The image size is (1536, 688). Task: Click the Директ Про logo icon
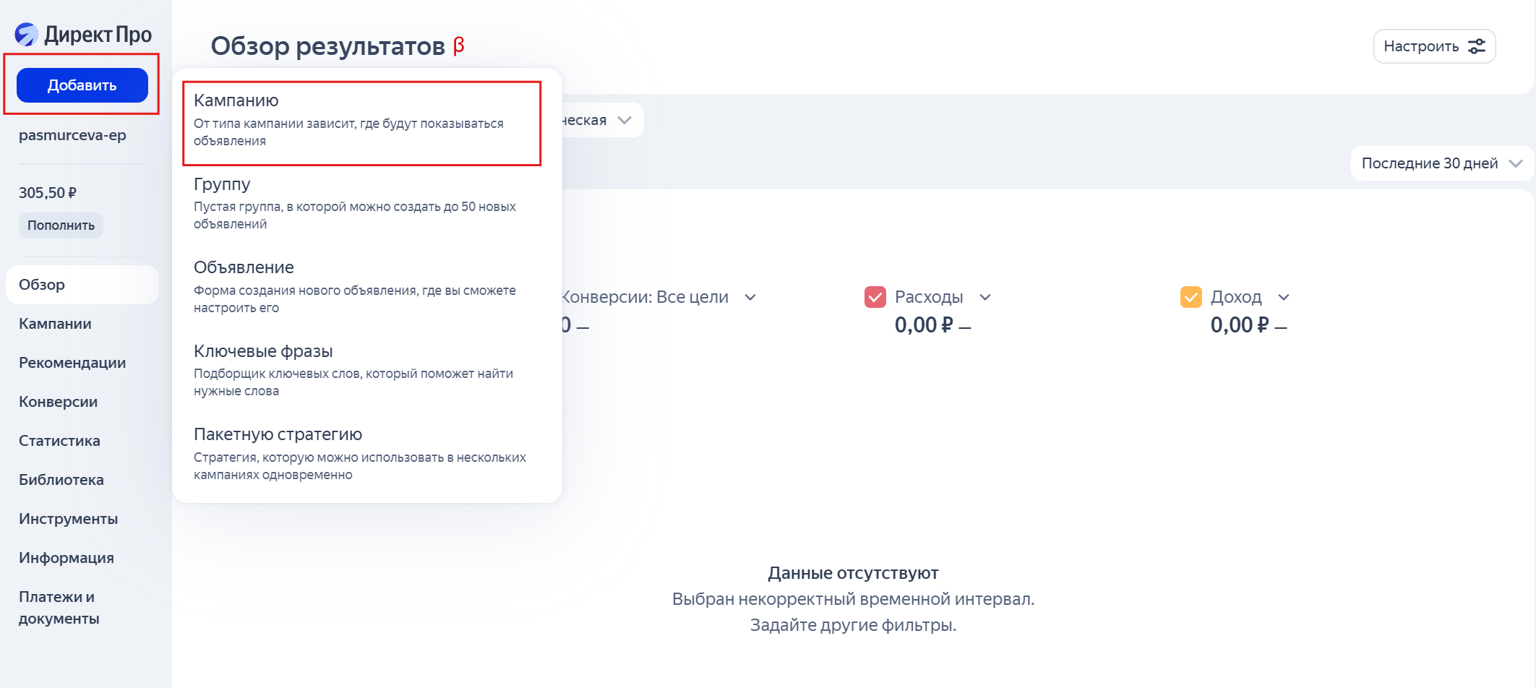point(27,34)
